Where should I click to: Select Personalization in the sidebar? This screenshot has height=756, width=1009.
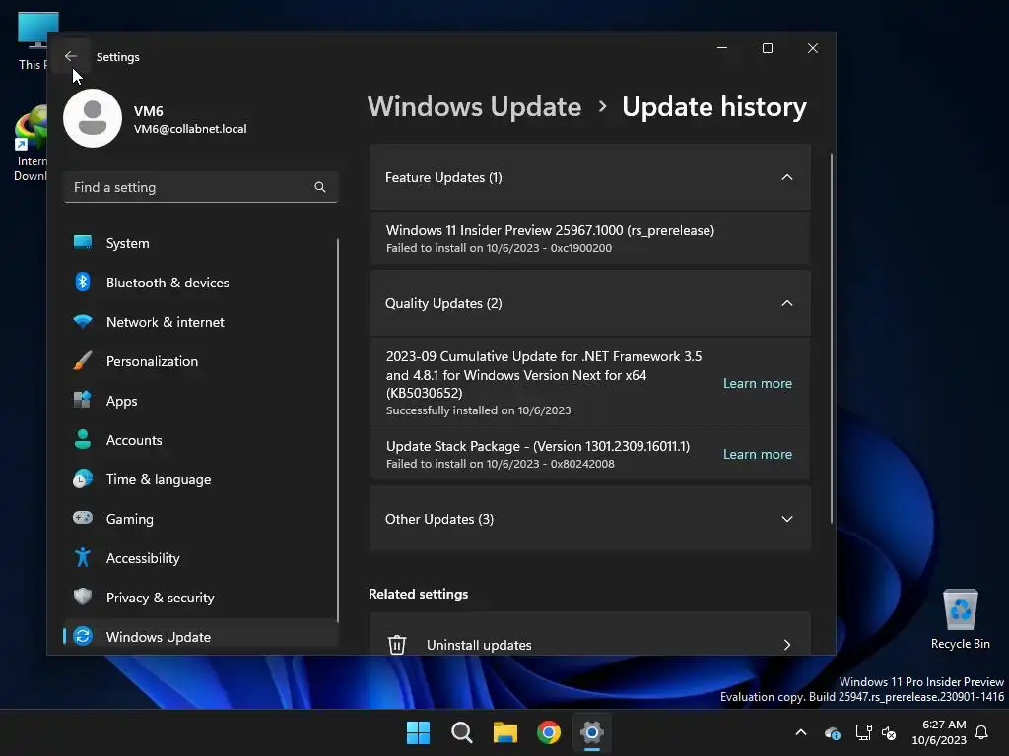tap(201, 361)
